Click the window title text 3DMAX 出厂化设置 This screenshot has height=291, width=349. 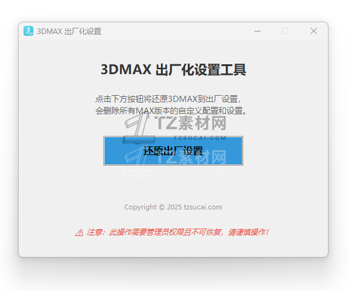coord(69,32)
